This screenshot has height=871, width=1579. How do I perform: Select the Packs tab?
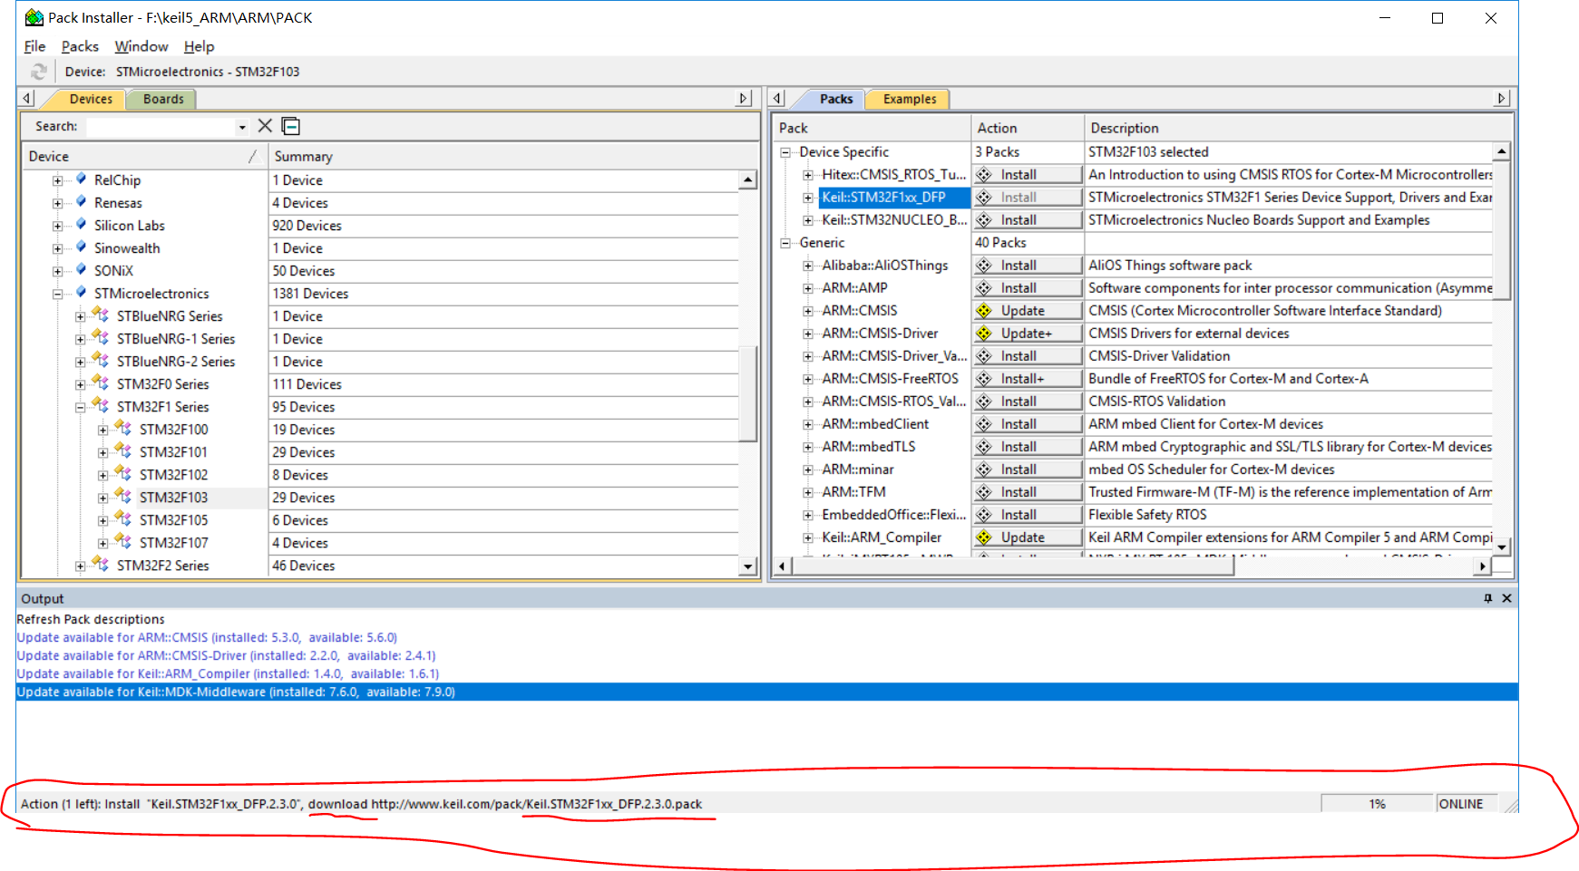pyautogui.click(x=835, y=99)
